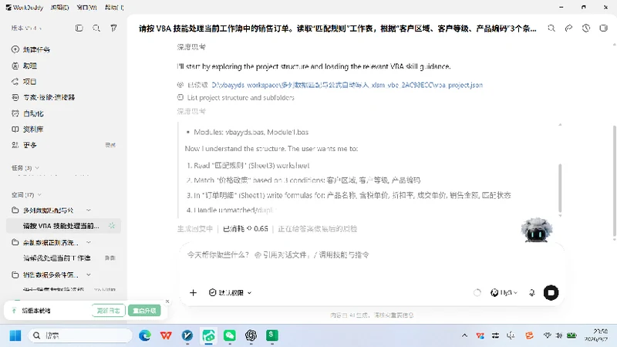Open the 窗口 window menu
Screen dimensions: 617x347
click(86, 8)
